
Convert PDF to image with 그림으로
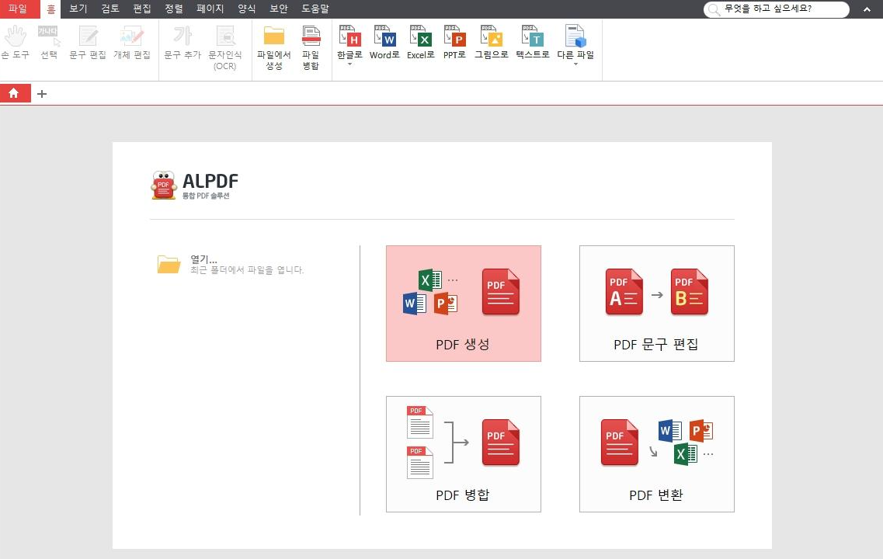coord(491,43)
